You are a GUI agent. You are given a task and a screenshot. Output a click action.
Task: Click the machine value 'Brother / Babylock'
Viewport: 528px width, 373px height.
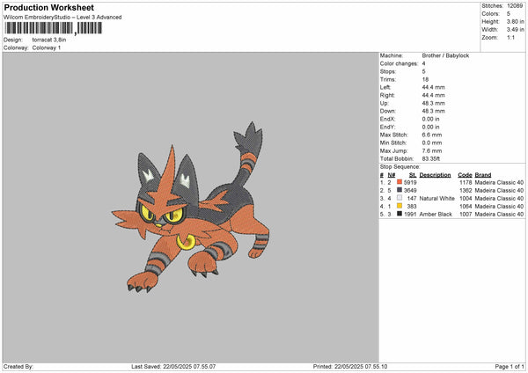[x=445, y=55]
